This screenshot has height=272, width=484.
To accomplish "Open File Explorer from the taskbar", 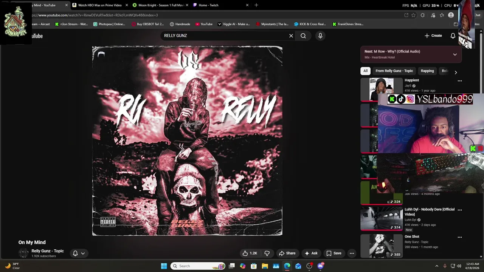I will point(265,266).
